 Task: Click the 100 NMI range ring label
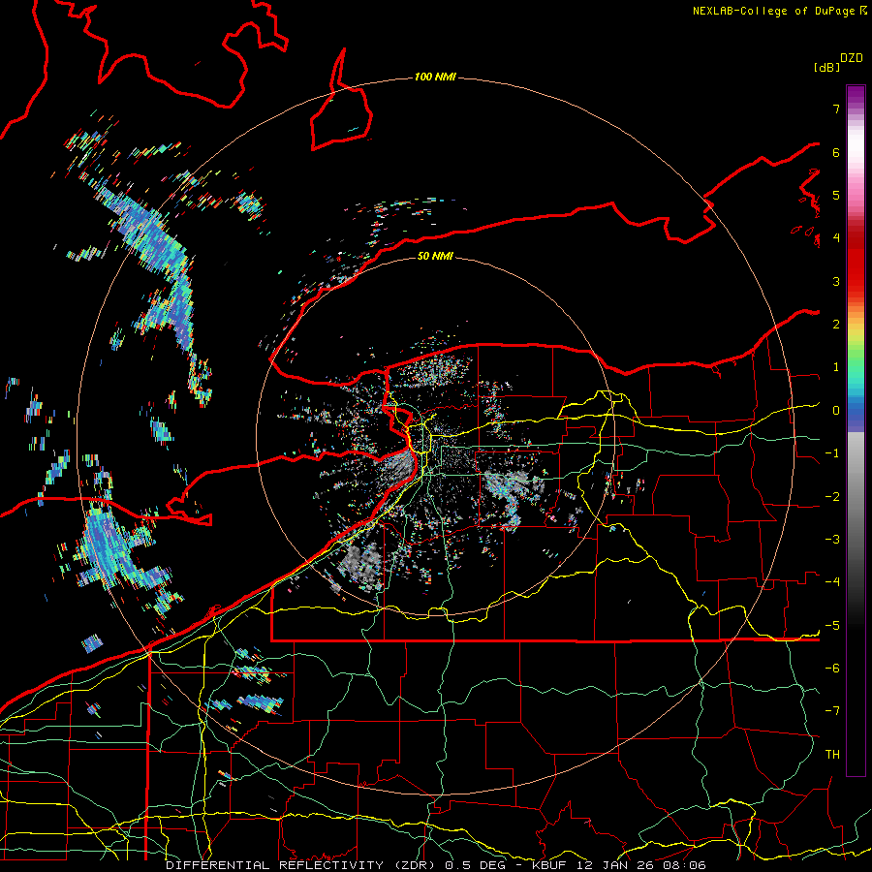click(435, 77)
